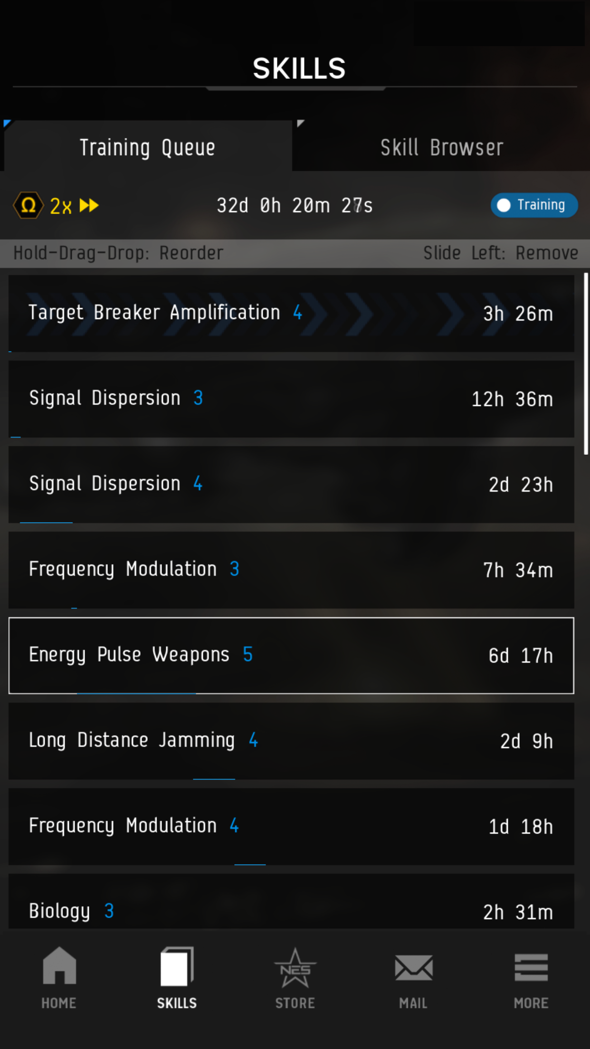
Task: Select the Energy Pulse Weapons 5 row
Action: point(291,656)
